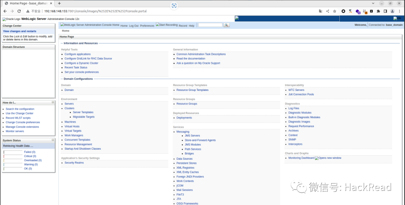Open WTC Servers link
405x205 pixels.
pyautogui.click(x=296, y=90)
